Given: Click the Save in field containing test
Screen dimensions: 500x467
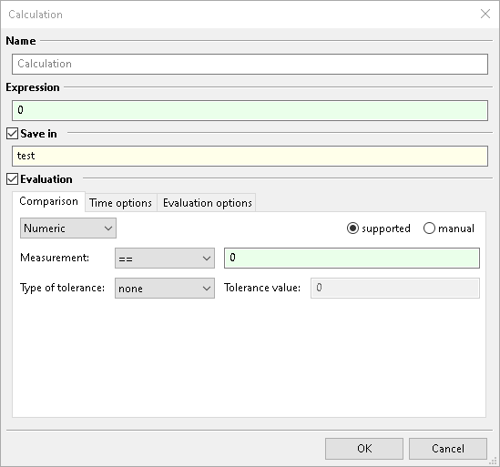Looking at the screenshot, I should [250, 157].
